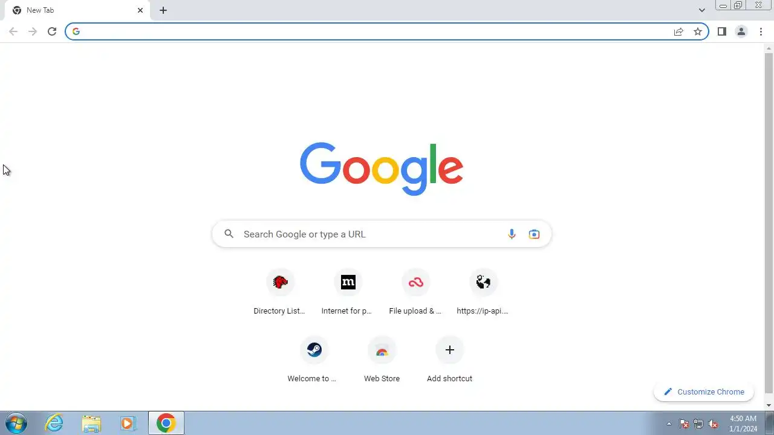Launch Internet Explorer from taskbar

(x=54, y=423)
